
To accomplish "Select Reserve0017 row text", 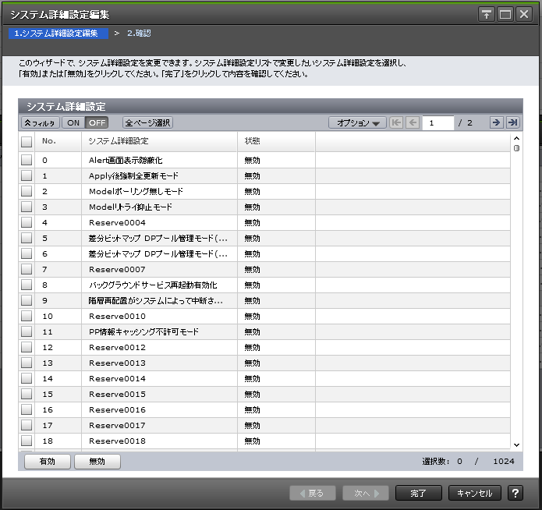I will pos(117,425).
